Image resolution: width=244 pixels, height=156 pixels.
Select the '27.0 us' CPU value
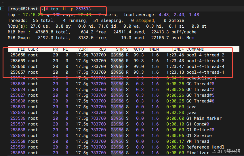coord(39,26)
